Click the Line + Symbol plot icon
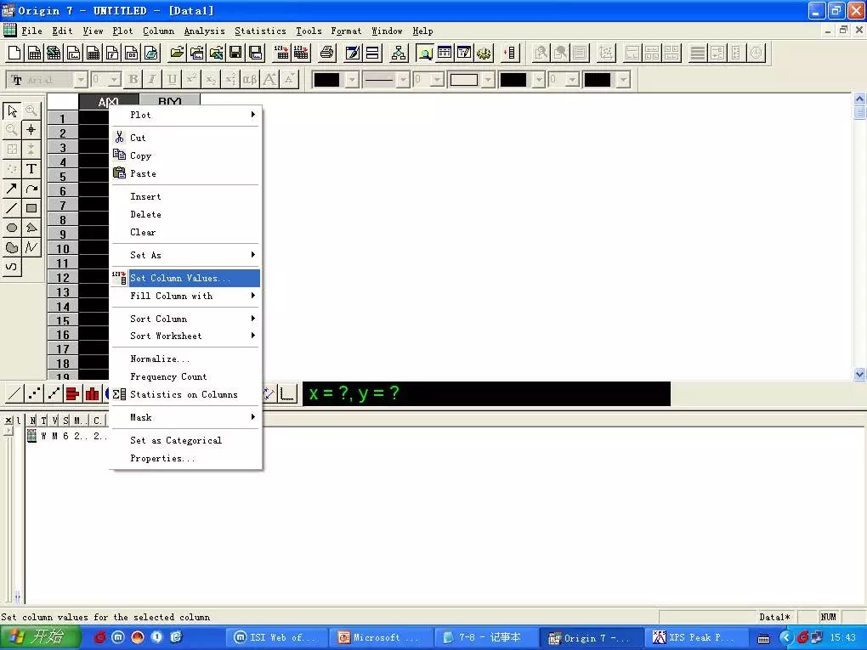The height and width of the screenshot is (650, 867). click(53, 393)
